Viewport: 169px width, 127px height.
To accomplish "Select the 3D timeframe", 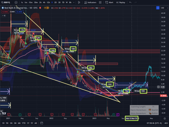I will click(x=59, y=2).
